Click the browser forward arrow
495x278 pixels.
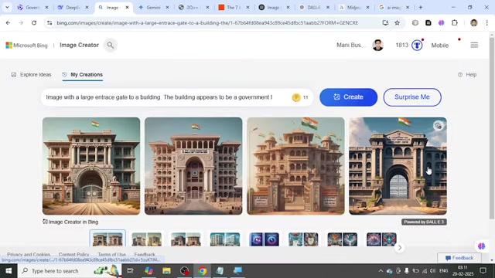(x=21, y=22)
